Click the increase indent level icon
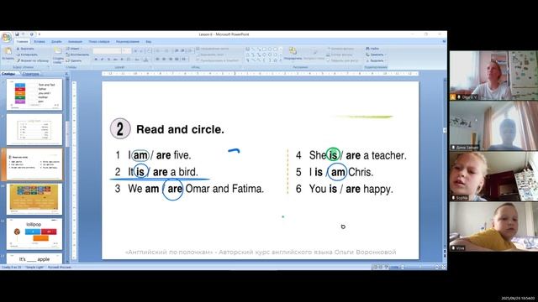The image size is (538, 302). tap(182, 50)
